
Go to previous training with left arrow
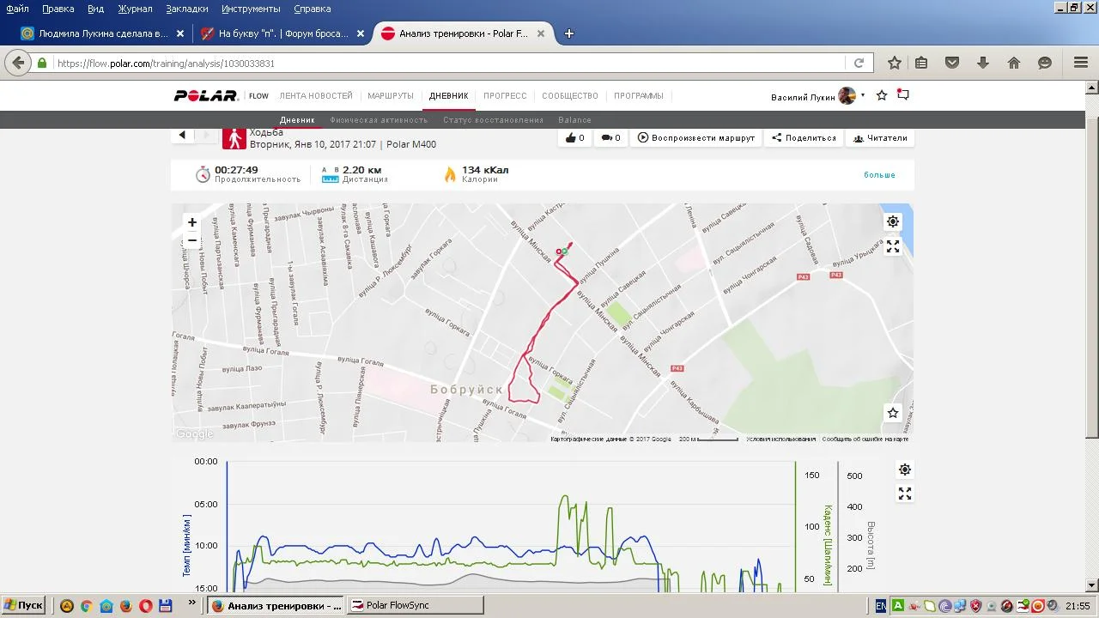point(182,136)
